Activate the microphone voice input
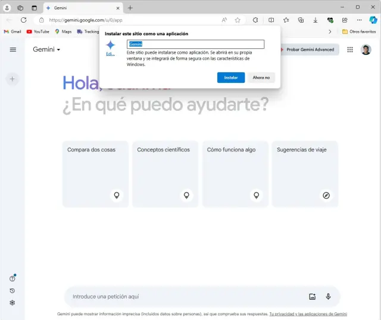This screenshot has height=320, width=381. coord(328,296)
